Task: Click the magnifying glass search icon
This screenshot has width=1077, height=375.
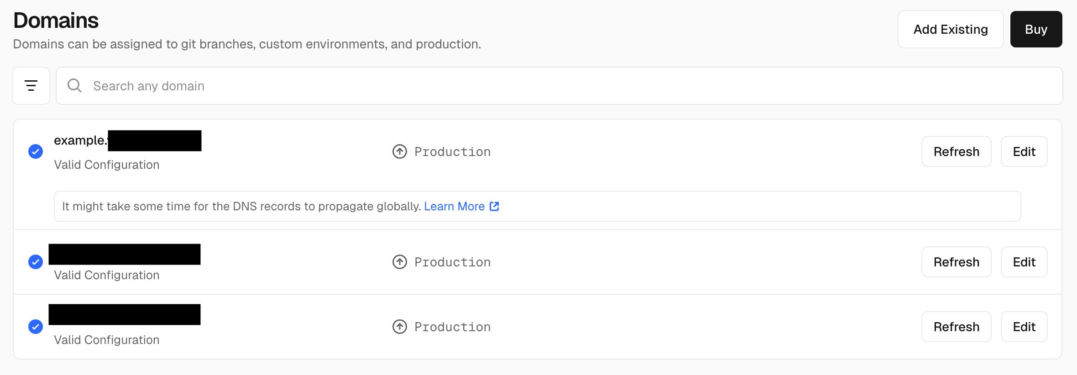Action: click(74, 86)
